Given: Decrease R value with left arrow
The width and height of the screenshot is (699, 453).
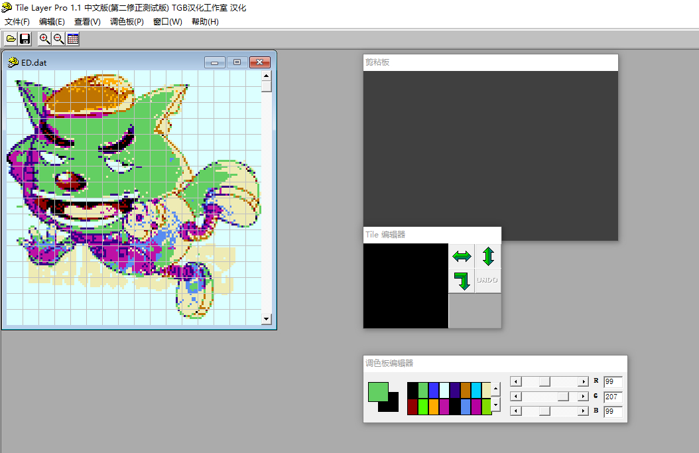Looking at the screenshot, I should (516, 381).
